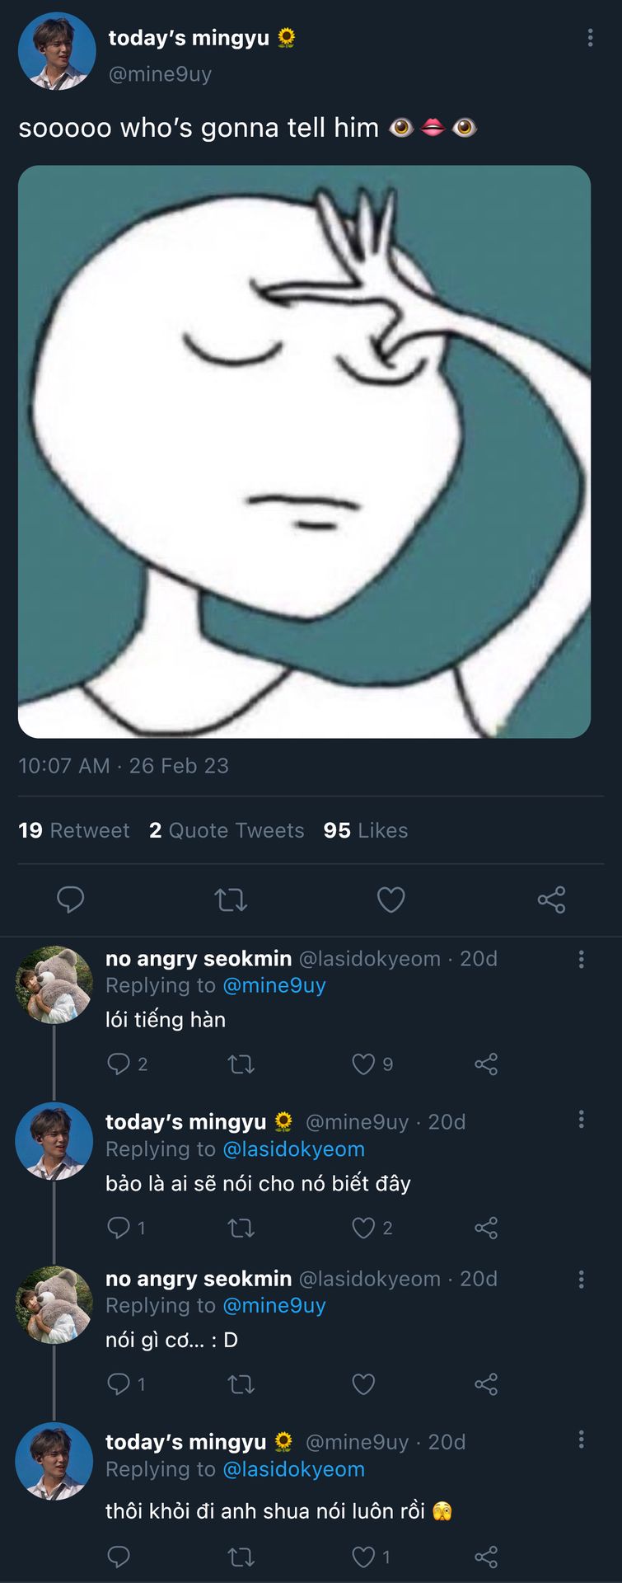Share the main tweet
Viewport: 622px width, 1583px height.
551,900
